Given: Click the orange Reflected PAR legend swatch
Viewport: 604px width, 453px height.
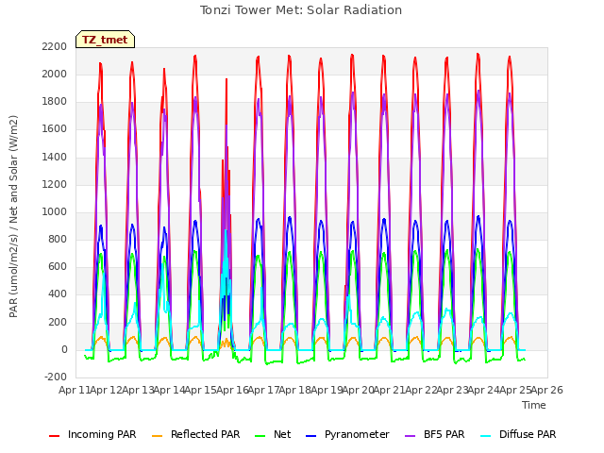Looking at the screenshot, I should (158, 436).
